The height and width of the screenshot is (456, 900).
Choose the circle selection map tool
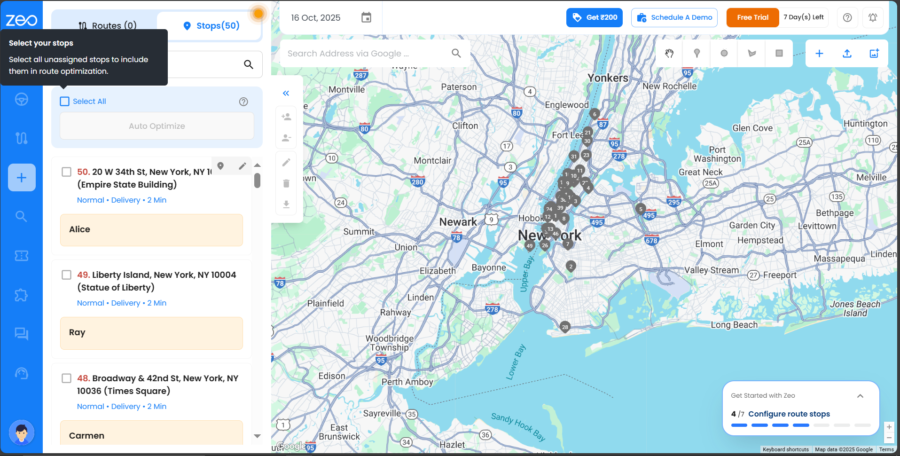pos(724,53)
